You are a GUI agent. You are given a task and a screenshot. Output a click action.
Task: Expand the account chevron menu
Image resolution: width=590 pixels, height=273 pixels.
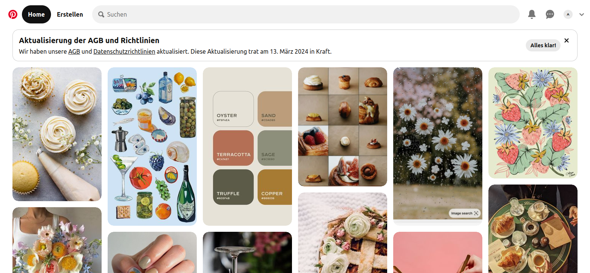pos(582,14)
